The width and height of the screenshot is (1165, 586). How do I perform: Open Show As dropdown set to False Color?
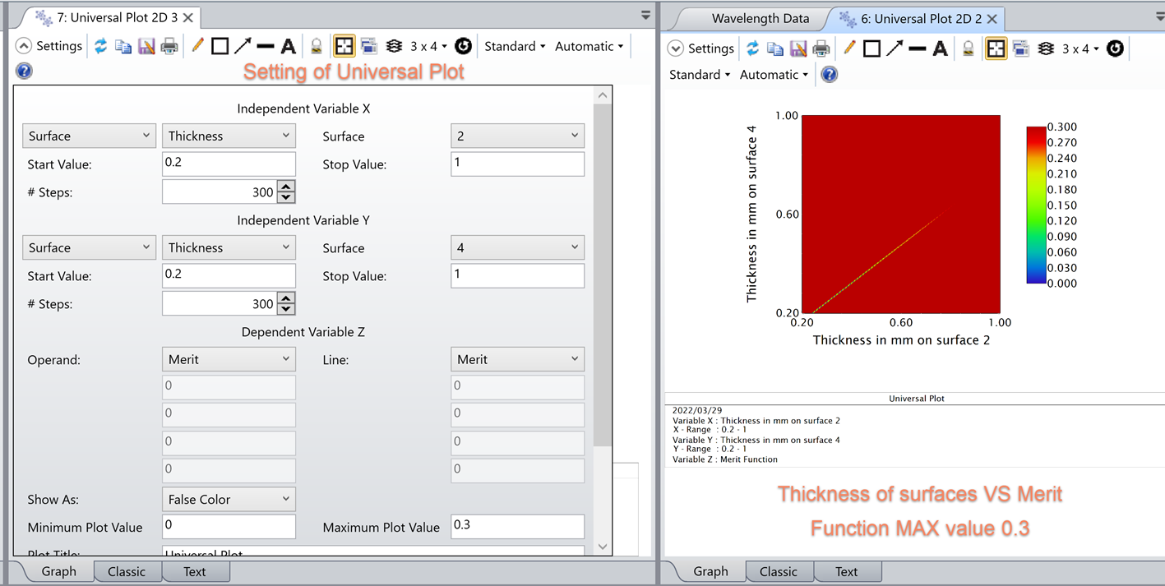[229, 499]
